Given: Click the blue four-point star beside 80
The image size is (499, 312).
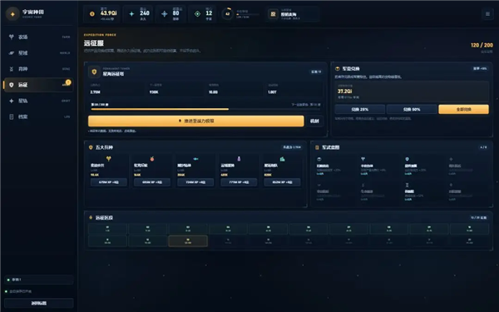Looking at the screenshot, I should (164, 13).
